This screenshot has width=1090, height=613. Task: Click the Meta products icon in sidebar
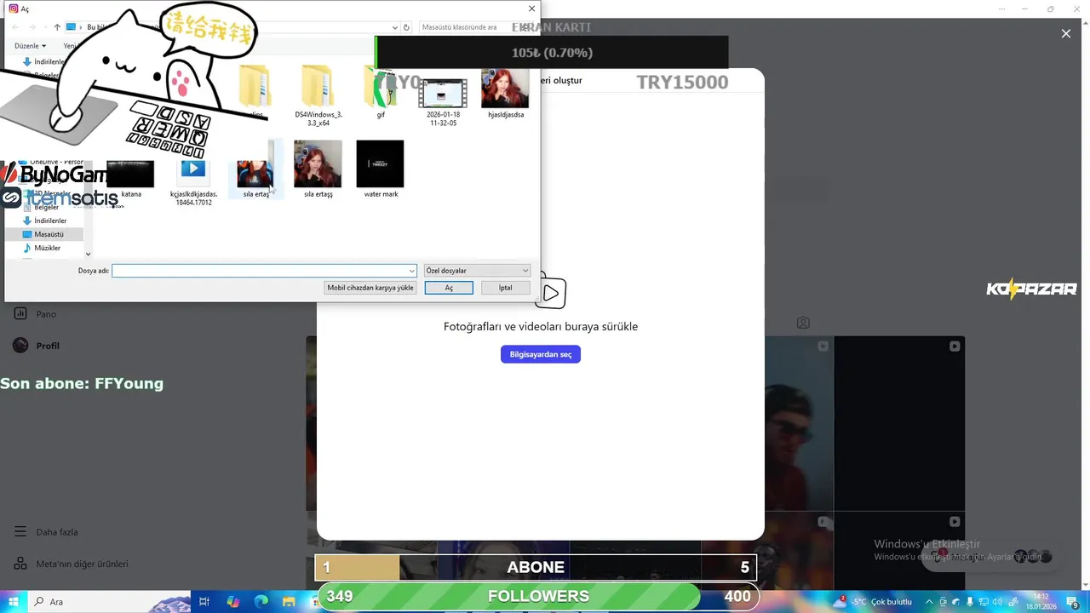click(x=20, y=564)
